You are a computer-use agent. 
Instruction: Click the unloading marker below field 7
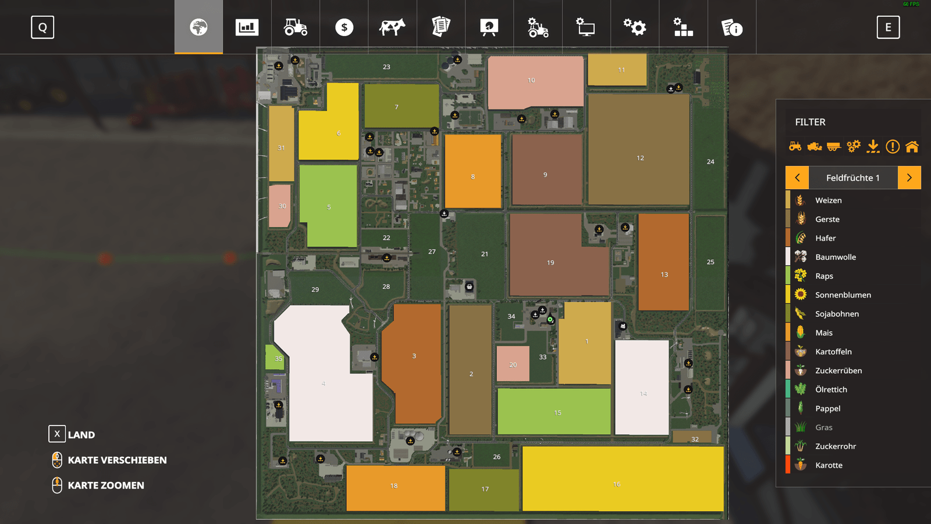point(434,131)
